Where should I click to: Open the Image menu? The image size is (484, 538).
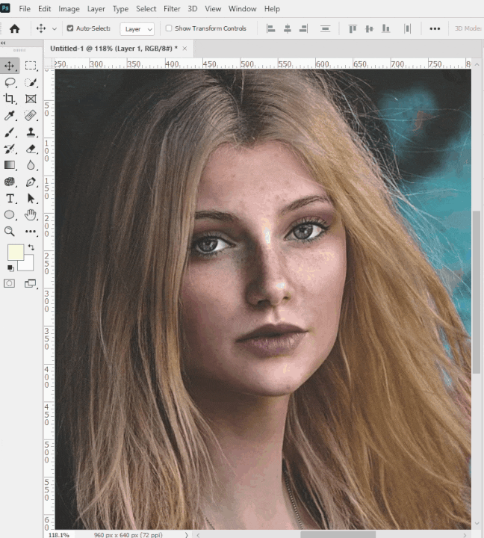coord(69,9)
